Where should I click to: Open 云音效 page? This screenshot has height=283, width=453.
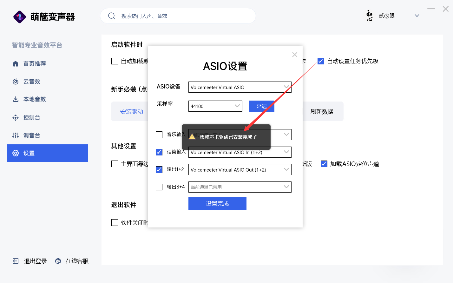32,82
